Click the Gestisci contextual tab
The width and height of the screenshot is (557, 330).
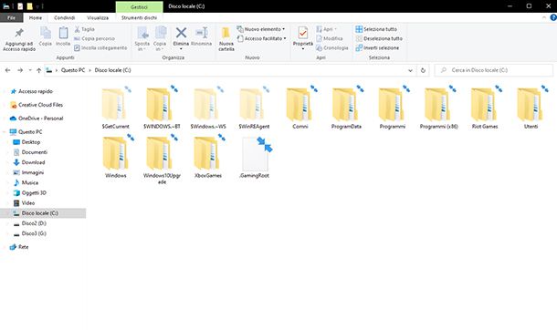139,6
